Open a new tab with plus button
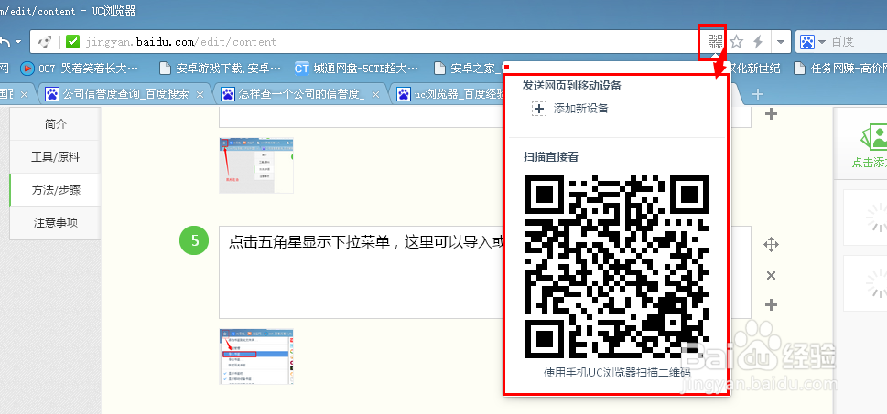Image resolution: width=887 pixels, height=414 pixels. pyautogui.click(x=758, y=94)
